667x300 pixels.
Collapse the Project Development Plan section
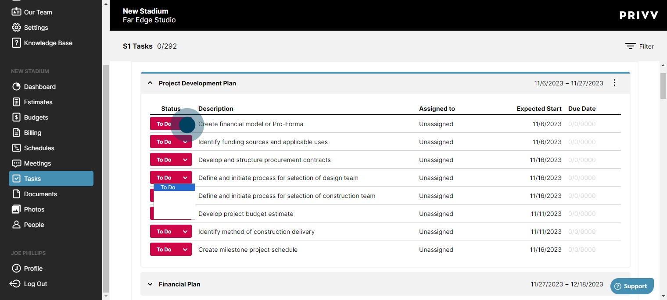(x=150, y=83)
